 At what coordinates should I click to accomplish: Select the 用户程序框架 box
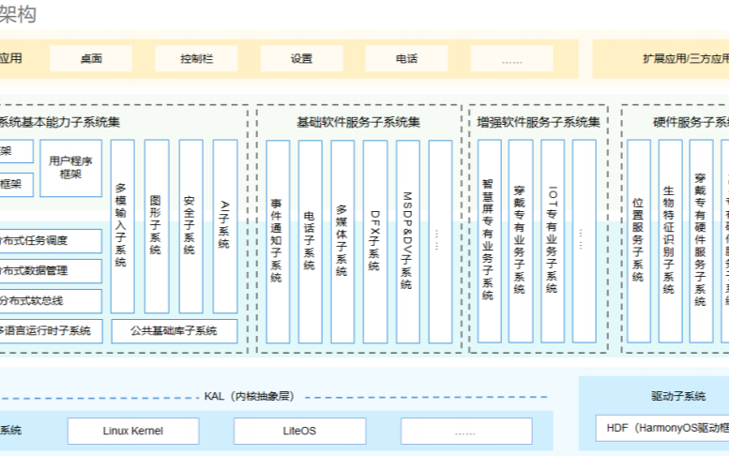[x=70, y=168]
